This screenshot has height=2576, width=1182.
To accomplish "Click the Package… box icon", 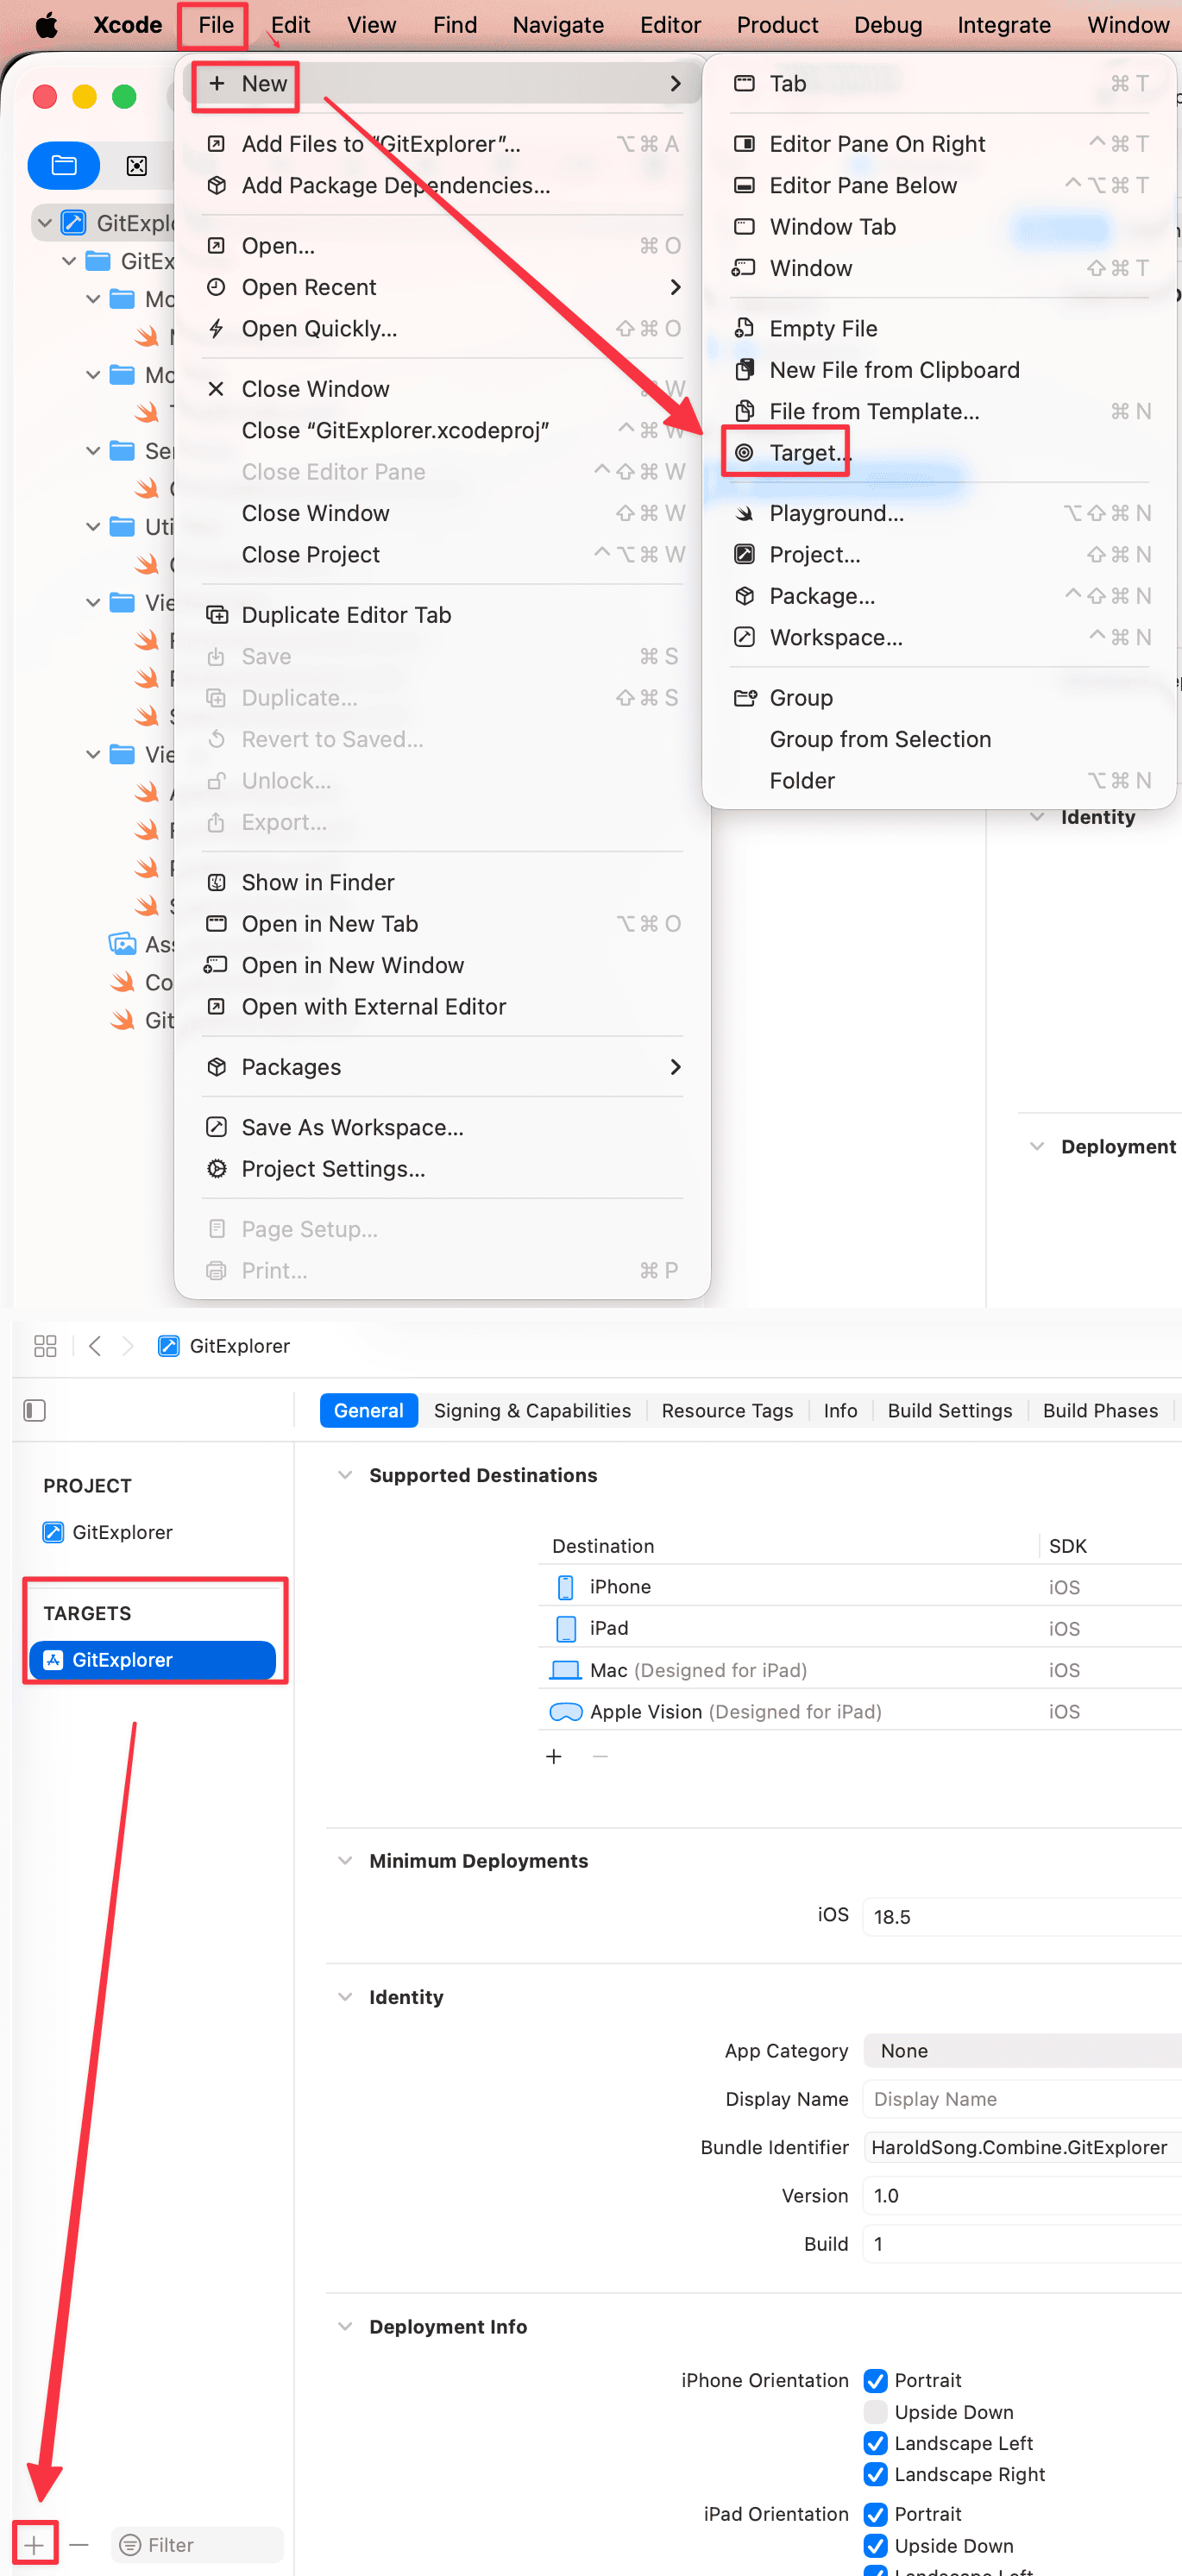I will (x=744, y=596).
